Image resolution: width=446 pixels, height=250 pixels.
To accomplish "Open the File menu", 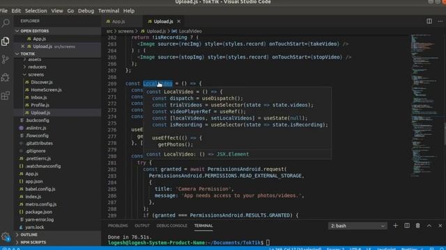I will 3,11.
